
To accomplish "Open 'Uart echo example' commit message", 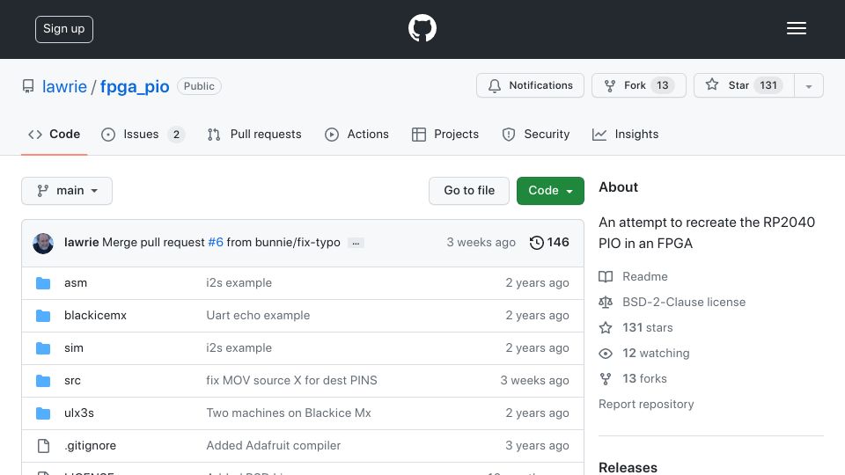I will pyautogui.click(x=258, y=315).
